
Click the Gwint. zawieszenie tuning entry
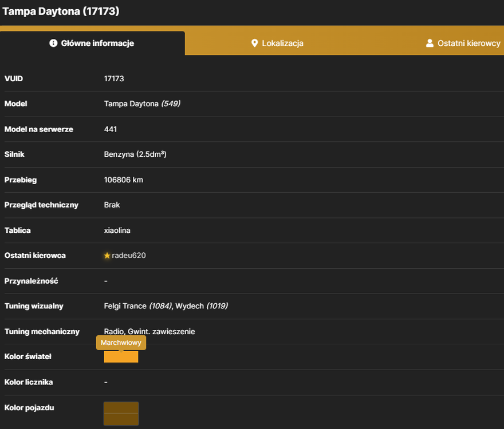click(162, 331)
